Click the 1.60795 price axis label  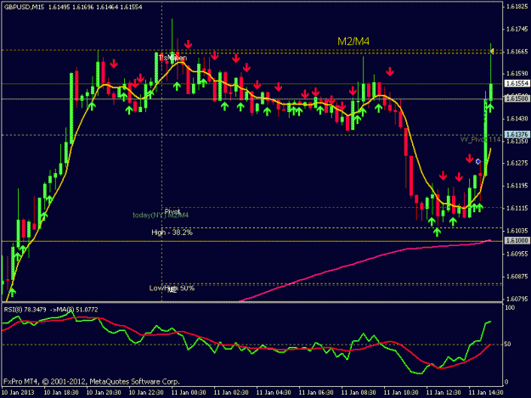(x=517, y=299)
